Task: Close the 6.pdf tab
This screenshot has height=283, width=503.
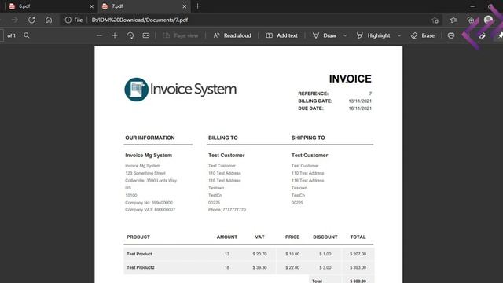Action: point(91,6)
